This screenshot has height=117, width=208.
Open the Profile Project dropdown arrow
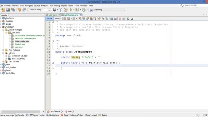tap(87, 10)
